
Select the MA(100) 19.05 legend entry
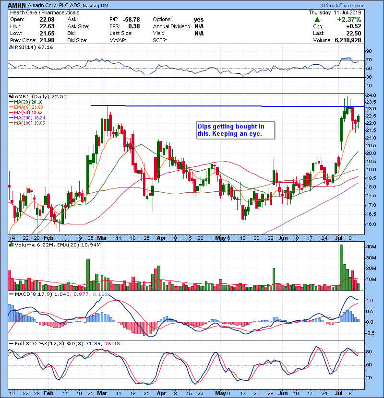click(x=27, y=123)
